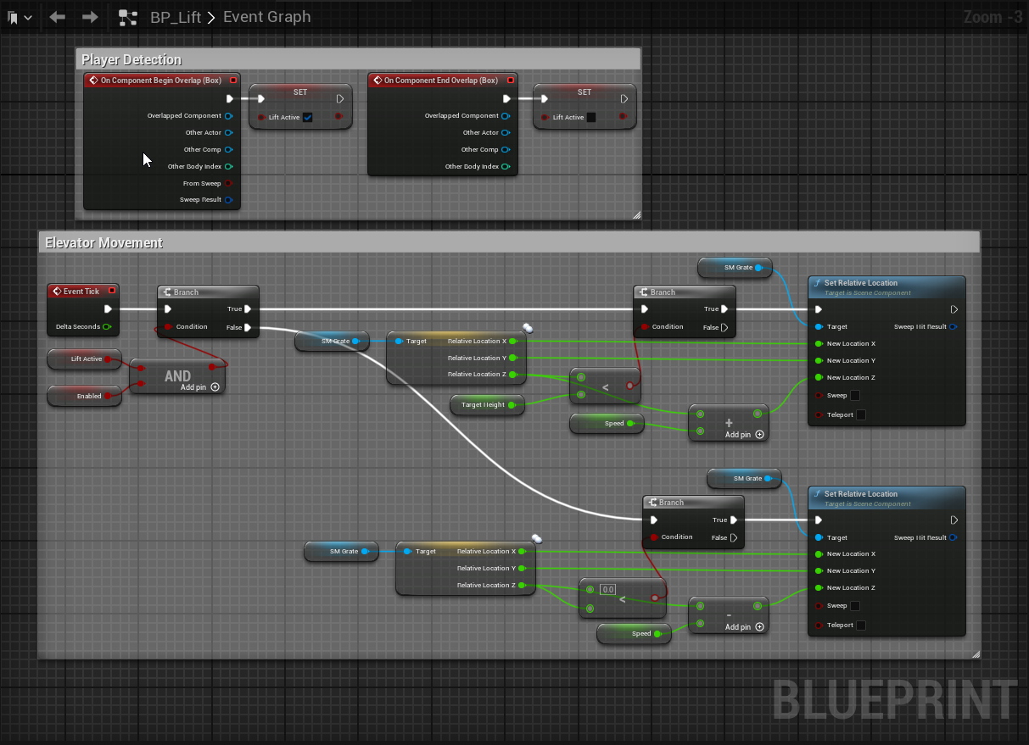Click the False pin on the upper right Branch node
This screenshot has height=745, width=1029.
click(724, 327)
